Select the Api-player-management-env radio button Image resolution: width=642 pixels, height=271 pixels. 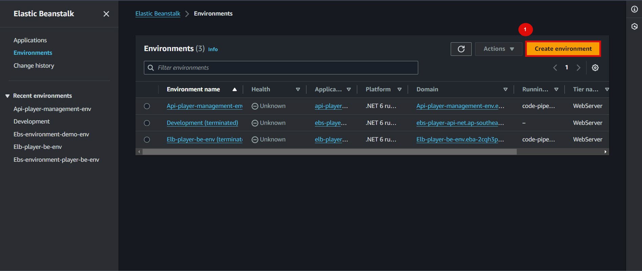coord(147,106)
